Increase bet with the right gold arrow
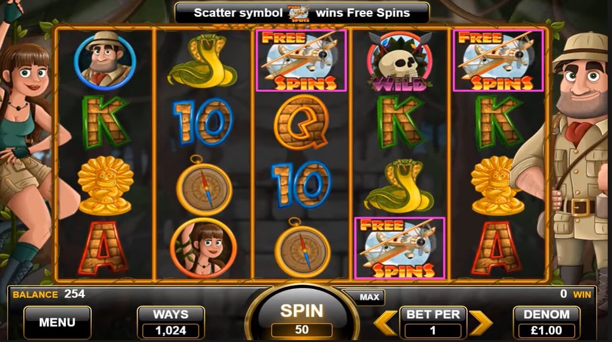 point(481,322)
